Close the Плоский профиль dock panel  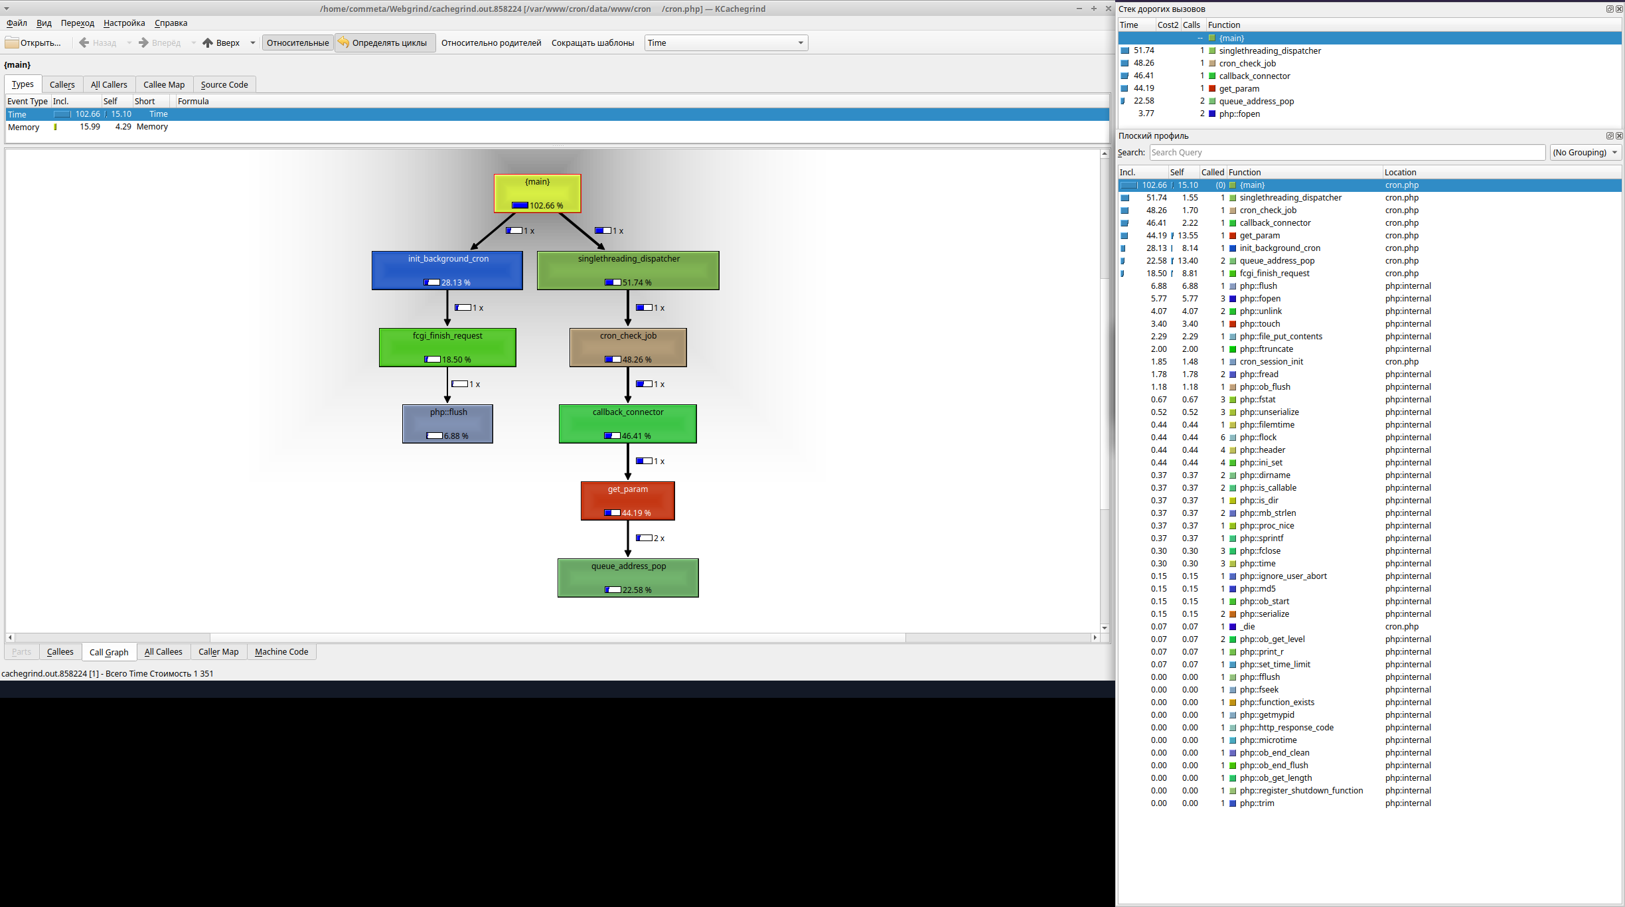tap(1619, 135)
